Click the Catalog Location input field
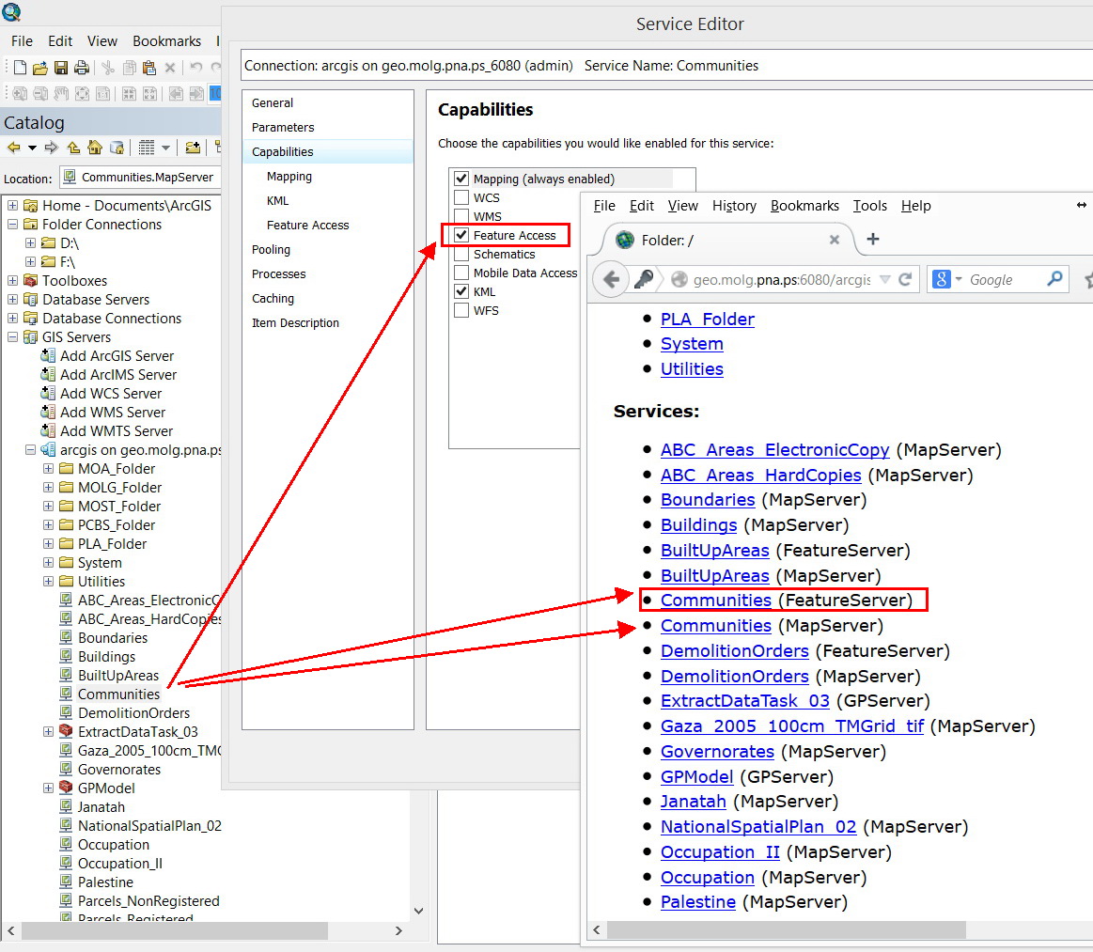The width and height of the screenshot is (1093, 952). pos(141,177)
